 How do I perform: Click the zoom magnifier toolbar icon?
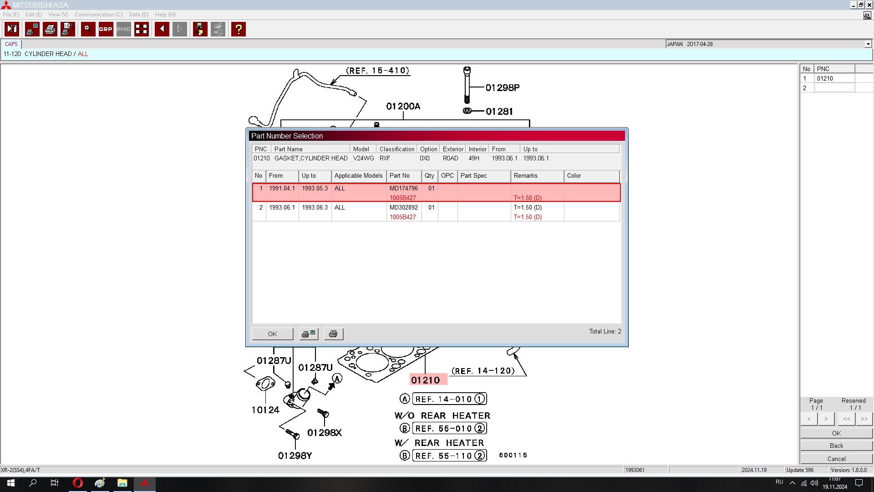[x=88, y=29]
